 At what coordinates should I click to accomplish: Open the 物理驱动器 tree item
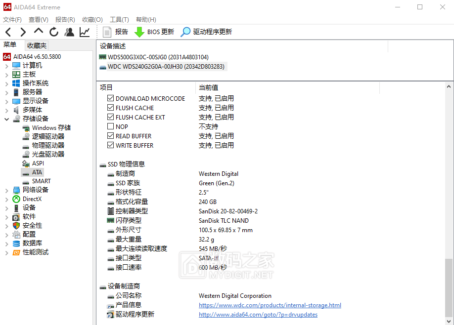coord(48,145)
